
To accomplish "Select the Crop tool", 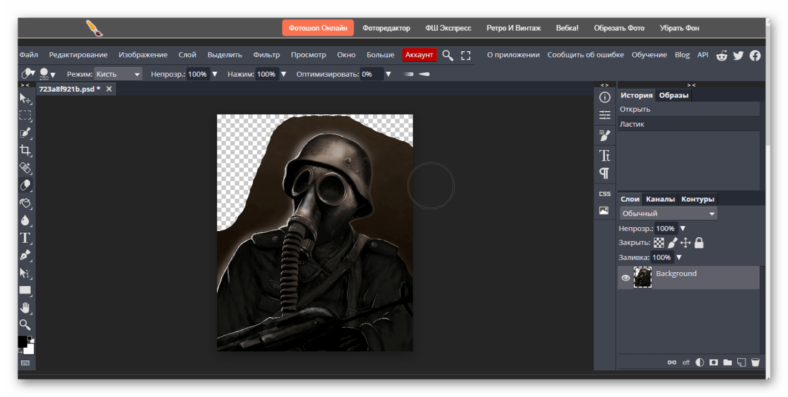I will coord(25,150).
